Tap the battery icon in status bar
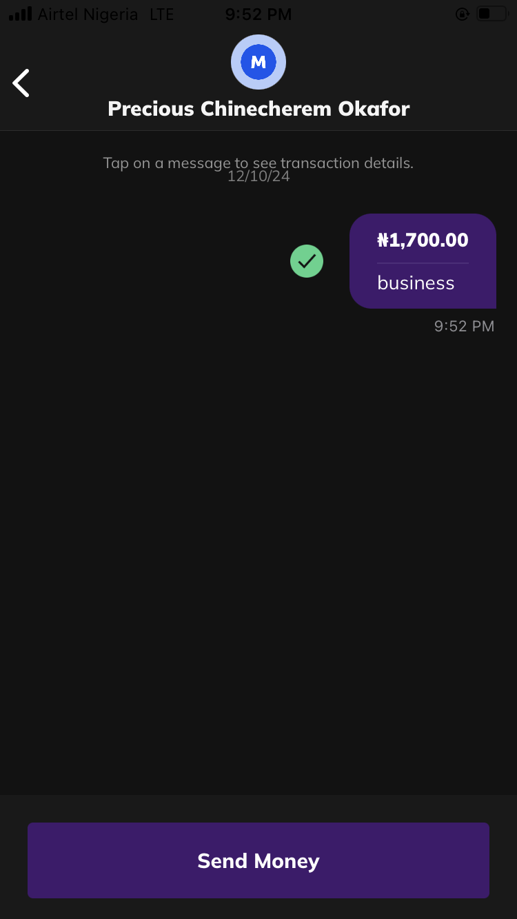The width and height of the screenshot is (517, 919). (491, 14)
